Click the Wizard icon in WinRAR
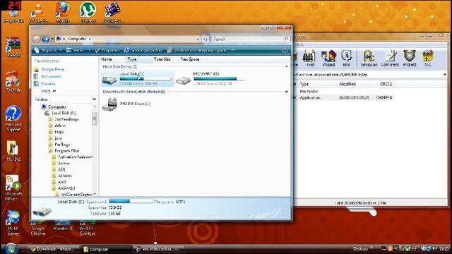Screen dimensions: 452x254 coord(328,59)
